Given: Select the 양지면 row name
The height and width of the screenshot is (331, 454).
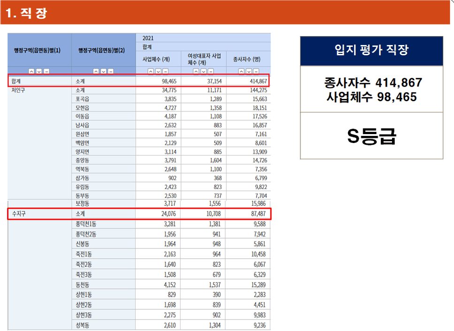Looking at the screenshot, I should tap(83, 151).
